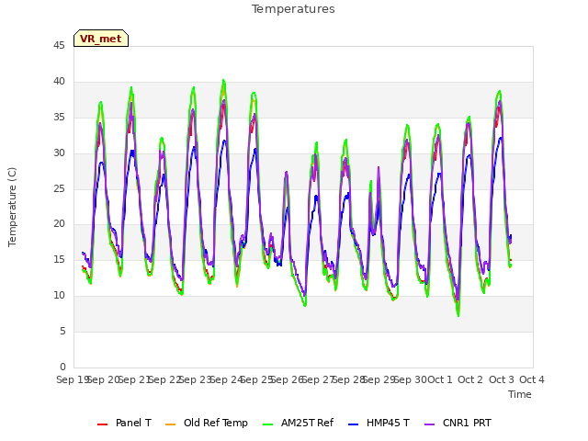Screen dimensions: 588x441
Task: Click the Oct 1 x-axis tick label
Action: click(440, 379)
